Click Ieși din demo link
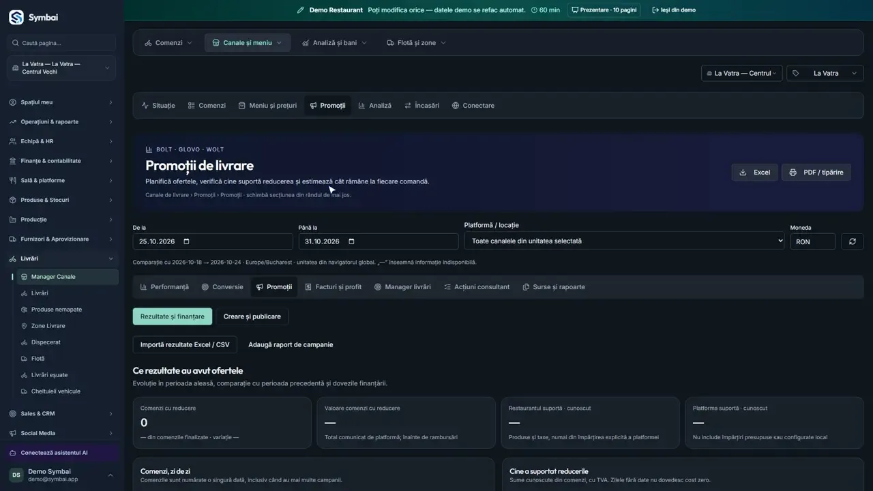The image size is (873, 491). click(674, 10)
